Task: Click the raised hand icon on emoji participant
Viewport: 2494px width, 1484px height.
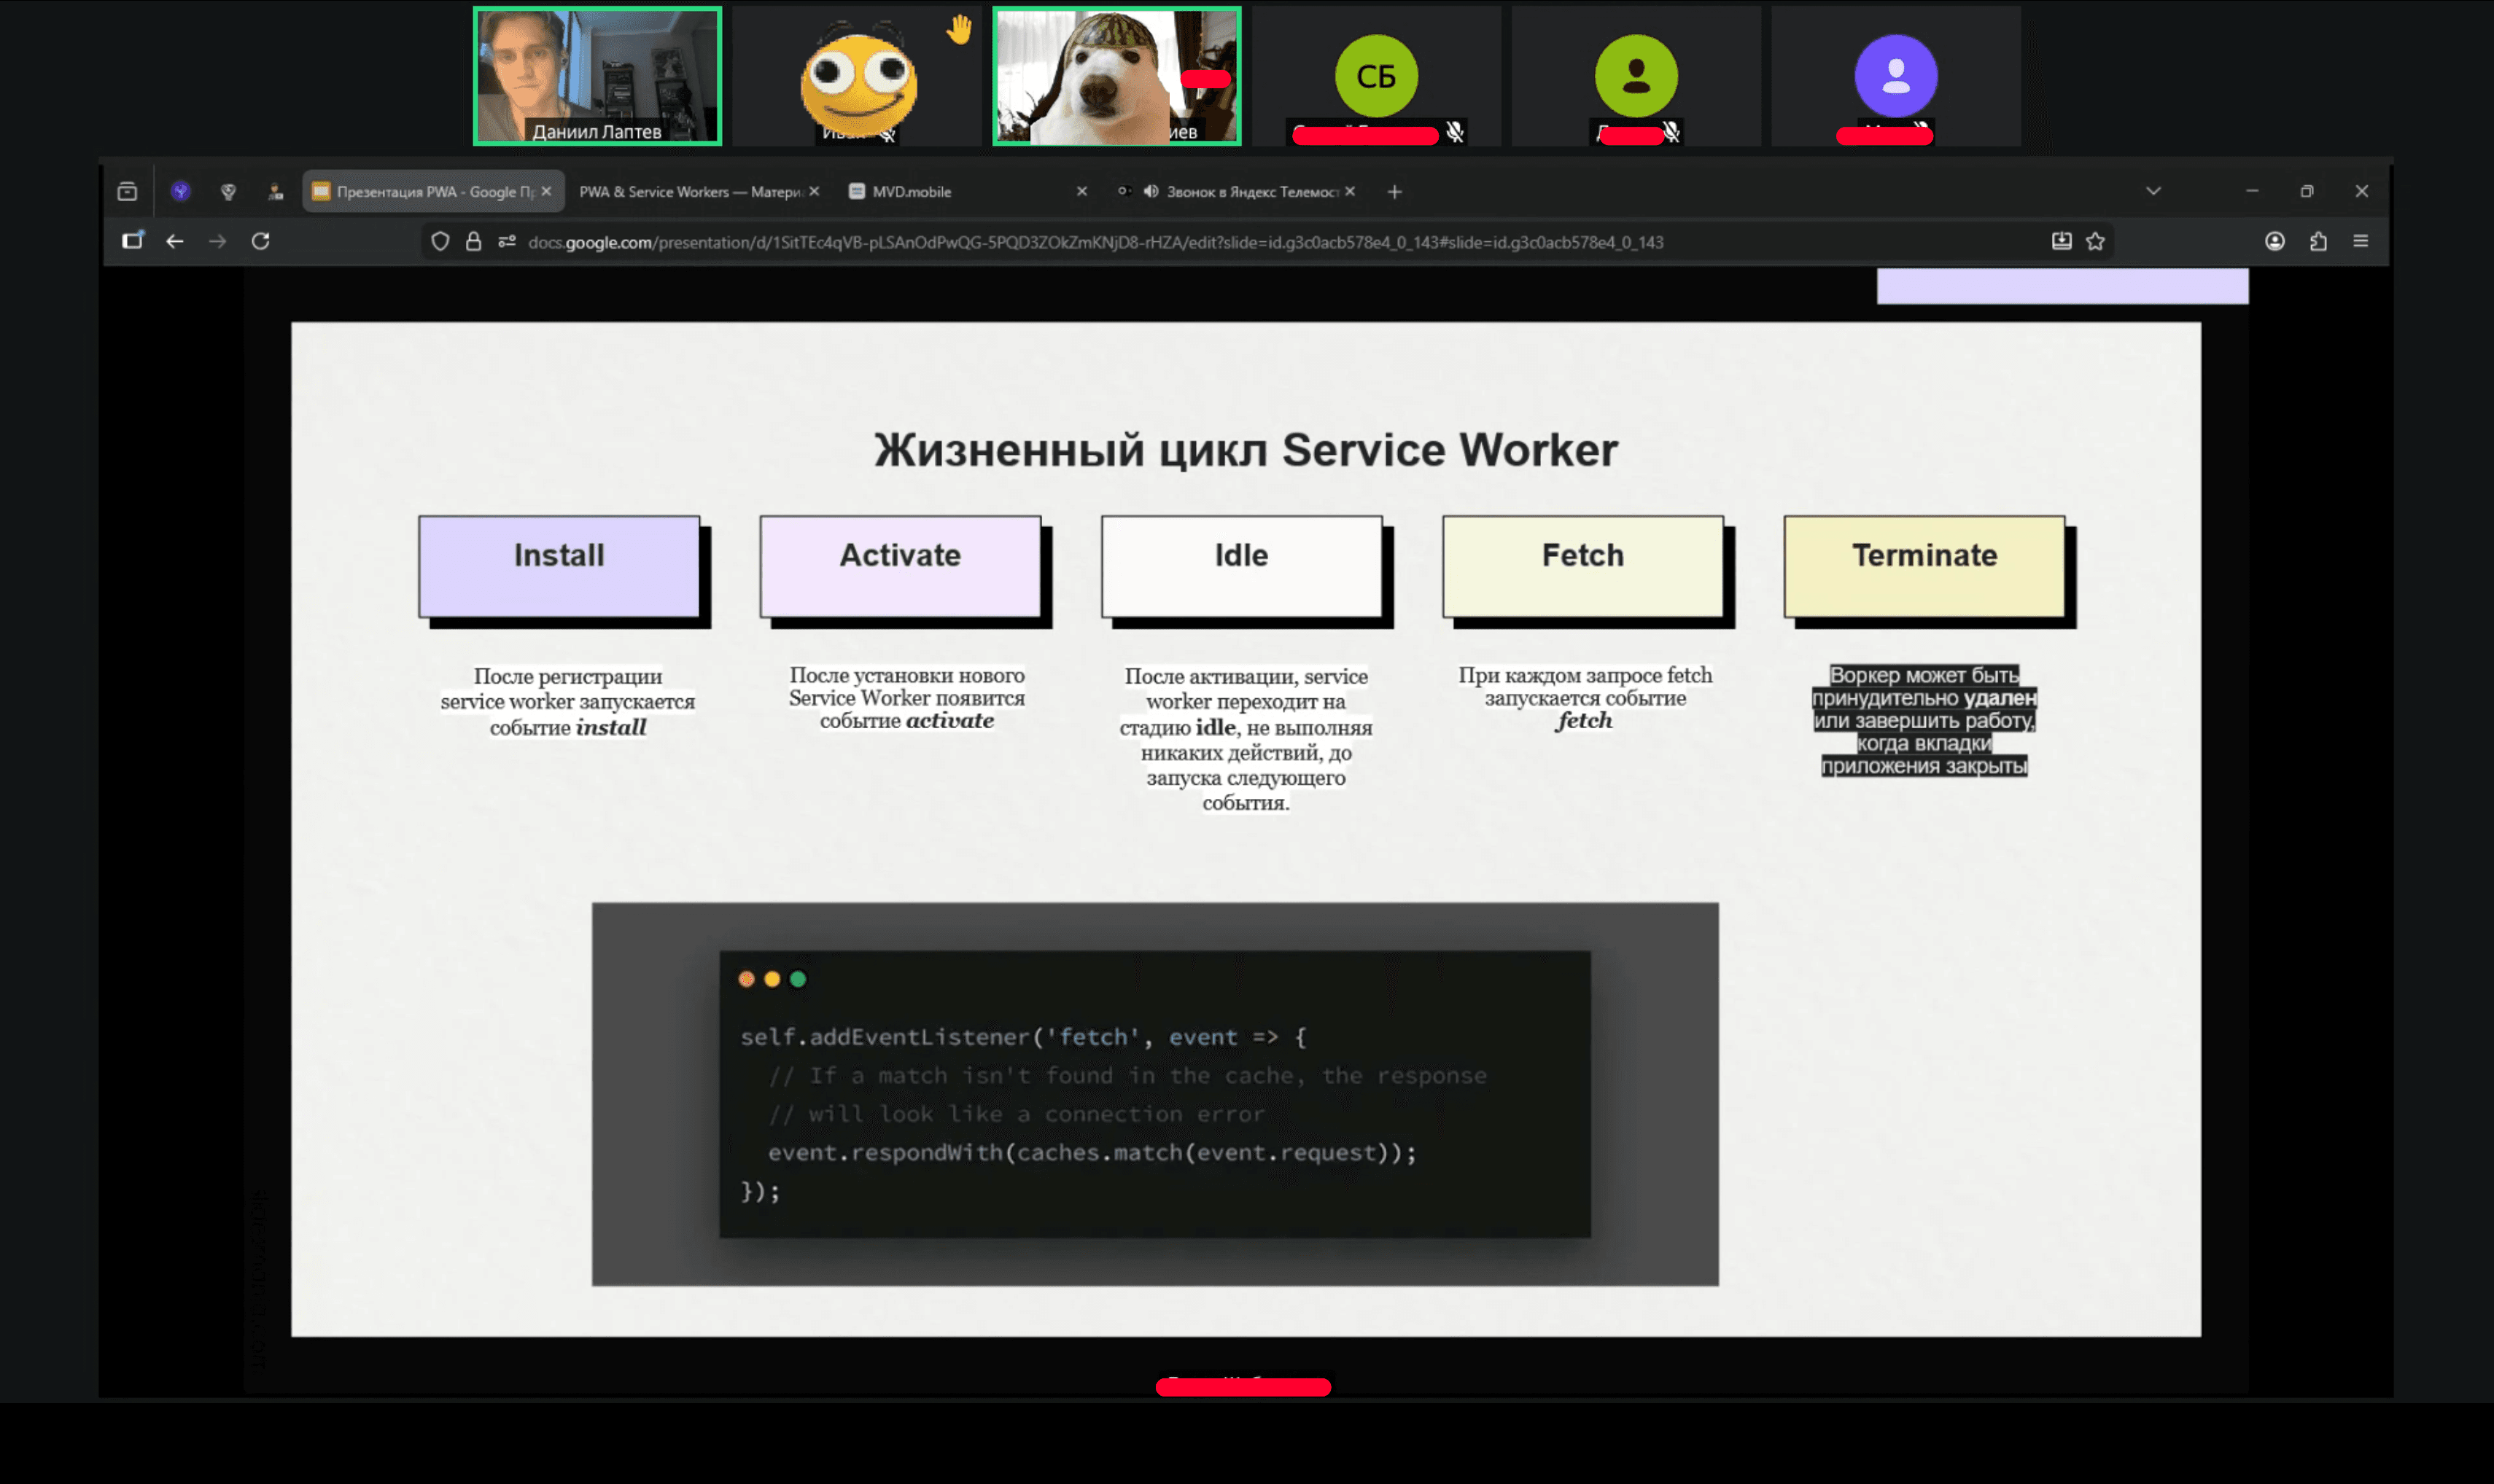Action: (x=960, y=30)
